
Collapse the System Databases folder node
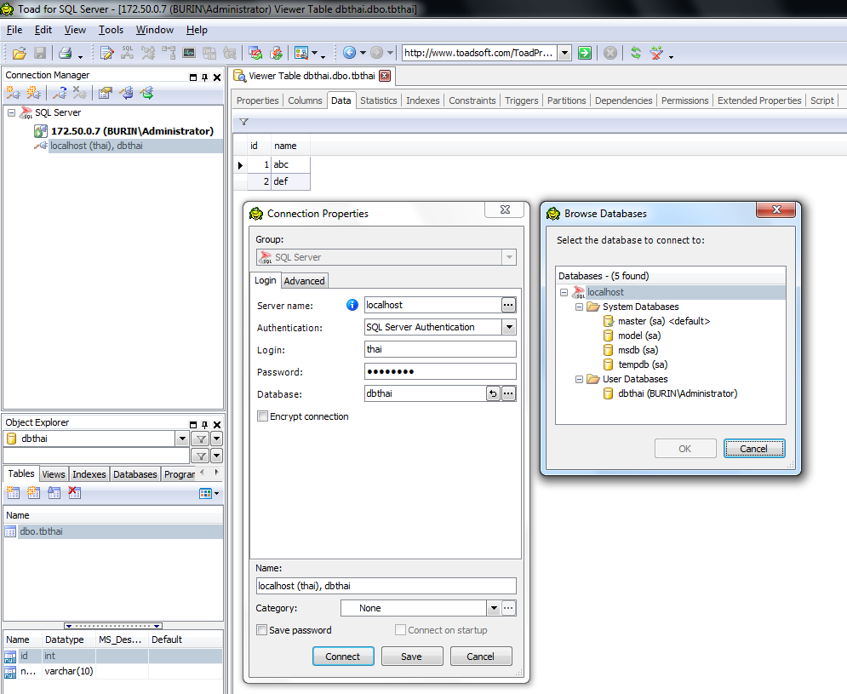pos(579,307)
